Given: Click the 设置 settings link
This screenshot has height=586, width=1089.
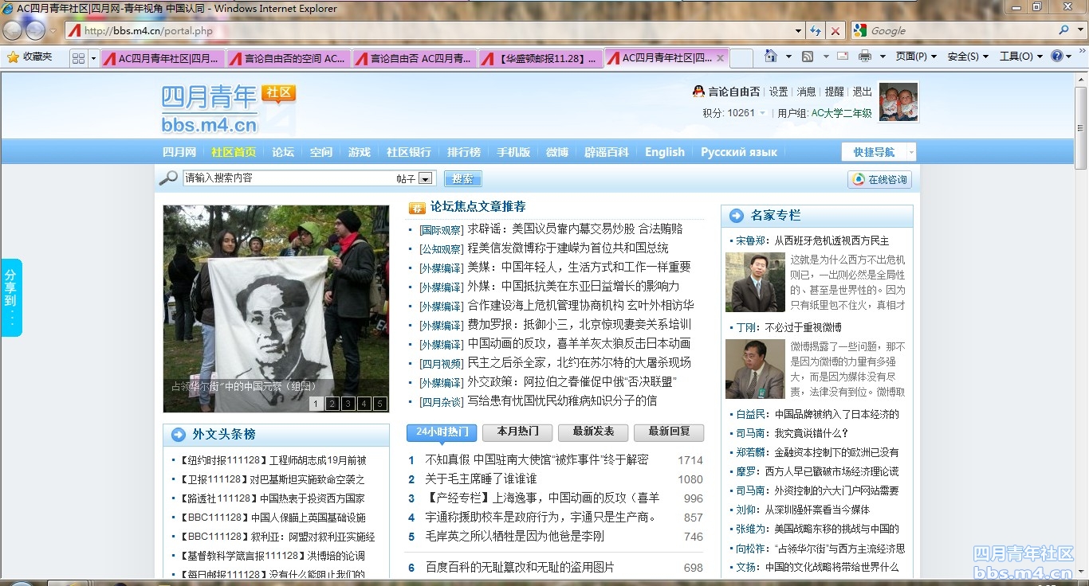Looking at the screenshot, I should pos(779,92).
